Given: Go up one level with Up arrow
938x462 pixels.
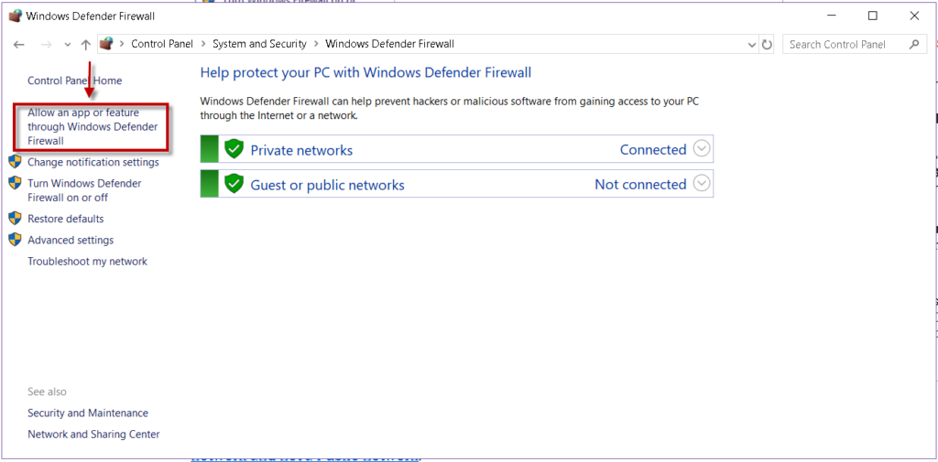Looking at the screenshot, I should point(85,44).
